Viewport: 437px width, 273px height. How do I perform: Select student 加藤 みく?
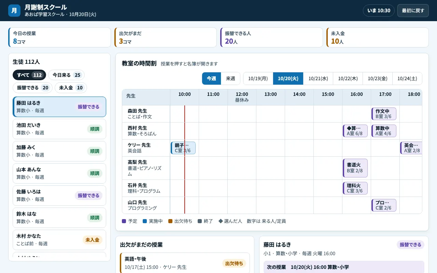tap(59, 151)
